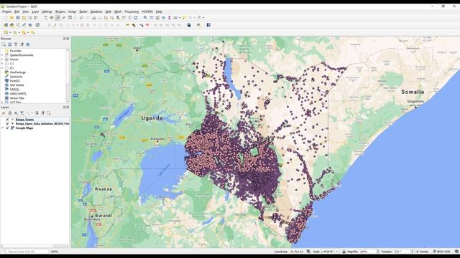Select Vector Tiles in Browser tree
460x258 pixels.
click(17, 98)
